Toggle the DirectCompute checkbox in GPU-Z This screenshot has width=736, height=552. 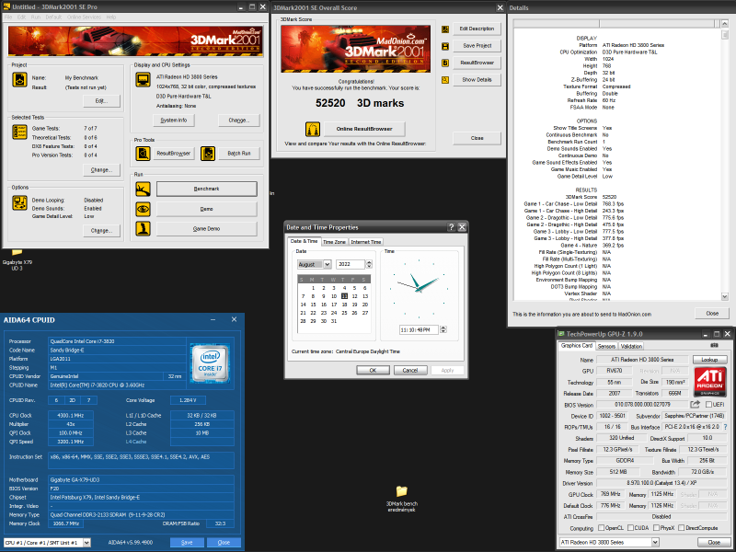(682, 528)
